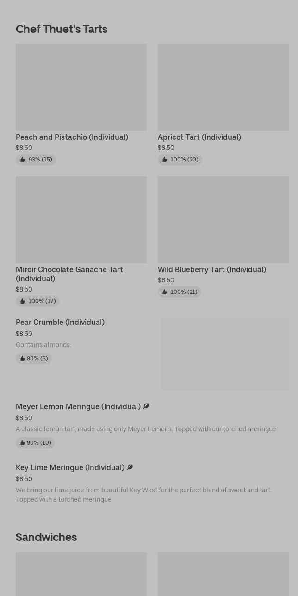Open Miroir Chocolate Ganache Tart image
298x596 pixels.
81,220
